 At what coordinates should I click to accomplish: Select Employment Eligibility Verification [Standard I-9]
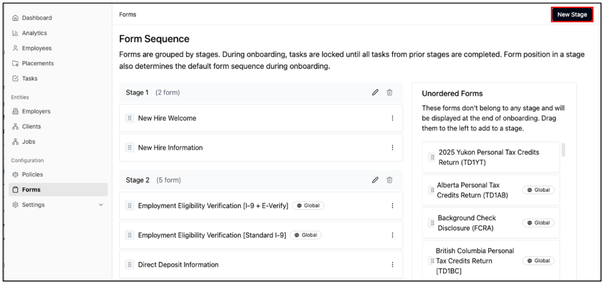[261, 235]
